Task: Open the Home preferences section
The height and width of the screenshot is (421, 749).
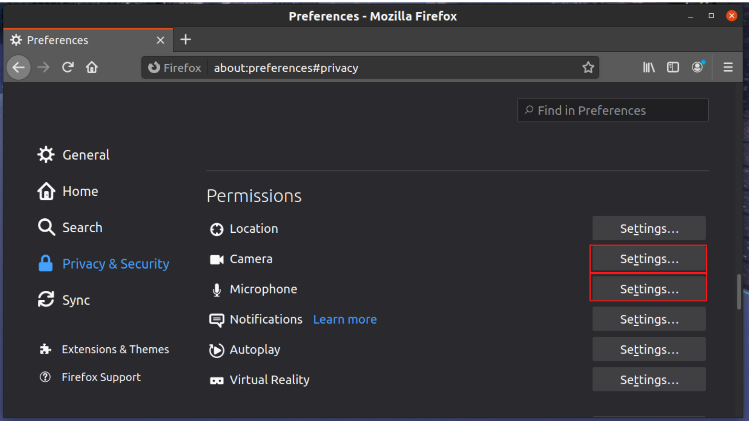Action: (x=68, y=191)
